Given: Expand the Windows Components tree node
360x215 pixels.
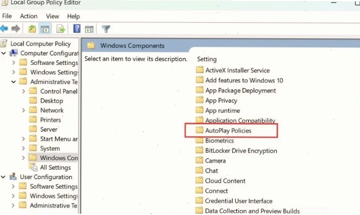Looking at the screenshot, I should (x=23, y=158).
